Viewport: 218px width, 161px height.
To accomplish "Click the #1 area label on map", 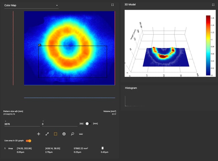I will [40, 45].
